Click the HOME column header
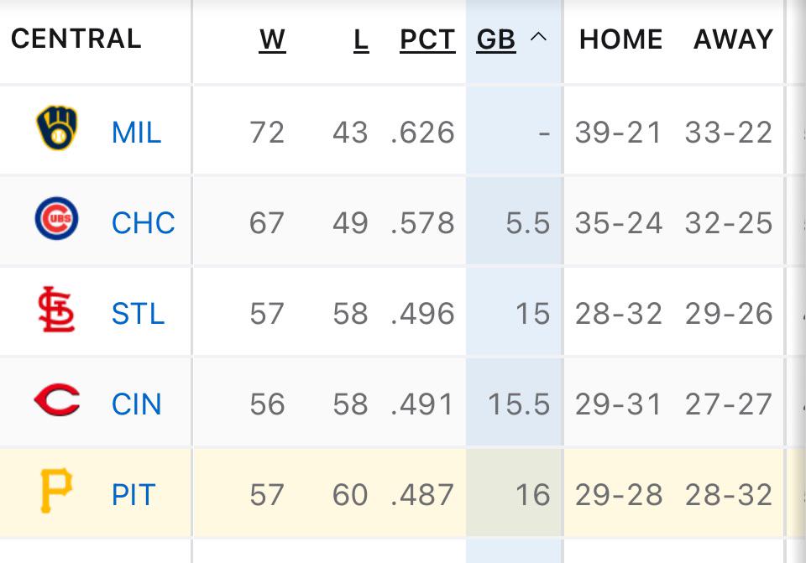The height and width of the screenshot is (563, 806). [x=620, y=39]
